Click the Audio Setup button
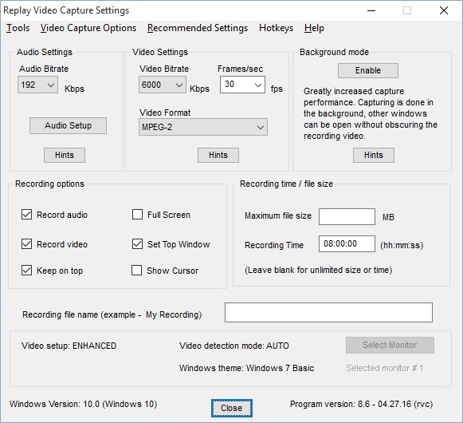The image size is (463, 423). (x=68, y=126)
